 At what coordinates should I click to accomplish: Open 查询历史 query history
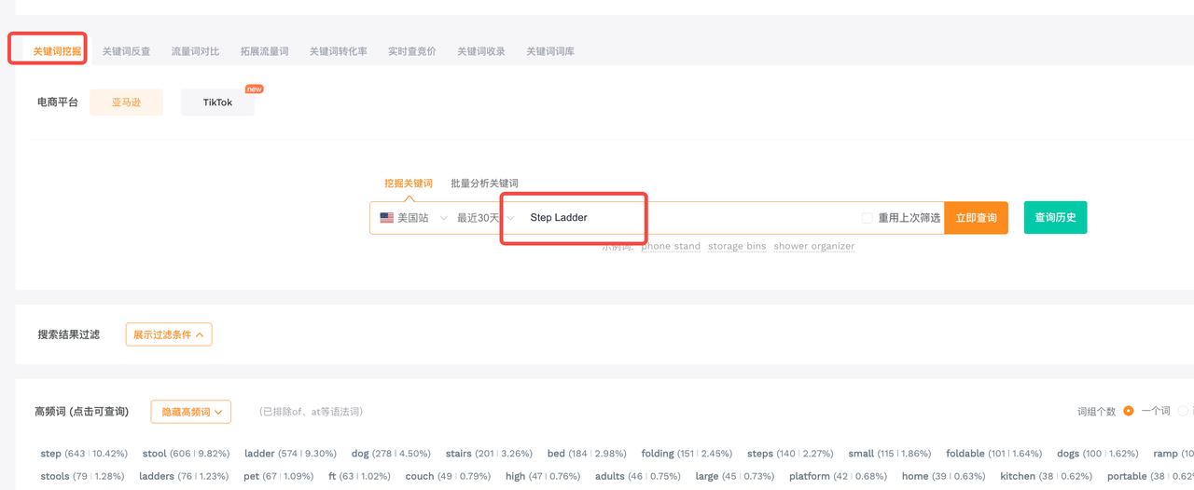coord(1055,217)
